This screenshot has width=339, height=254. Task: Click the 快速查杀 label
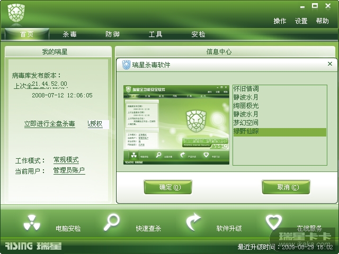(x=148, y=228)
